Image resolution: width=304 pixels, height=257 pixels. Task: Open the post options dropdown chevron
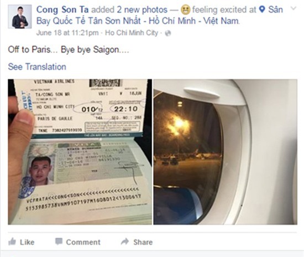pyautogui.click(x=293, y=8)
